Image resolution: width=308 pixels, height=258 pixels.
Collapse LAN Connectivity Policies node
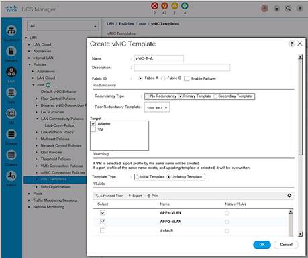pos(37,119)
